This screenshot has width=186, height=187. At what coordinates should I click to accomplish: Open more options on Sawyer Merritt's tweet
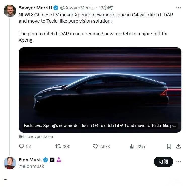[178, 8]
